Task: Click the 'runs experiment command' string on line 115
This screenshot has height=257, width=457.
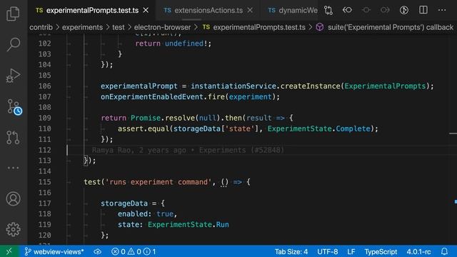Action: point(159,182)
